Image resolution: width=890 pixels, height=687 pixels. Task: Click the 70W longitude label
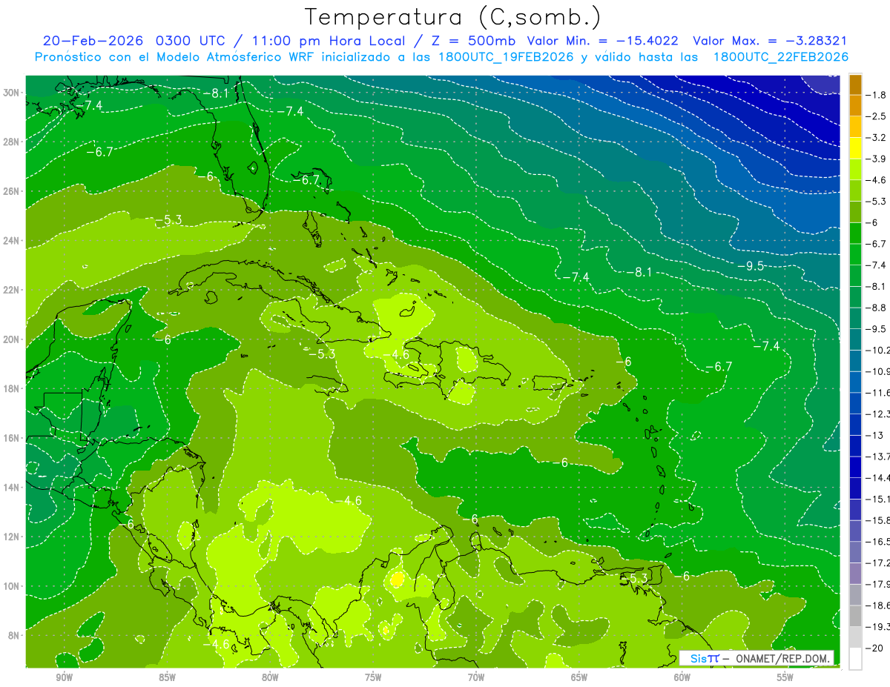[x=476, y=677]
